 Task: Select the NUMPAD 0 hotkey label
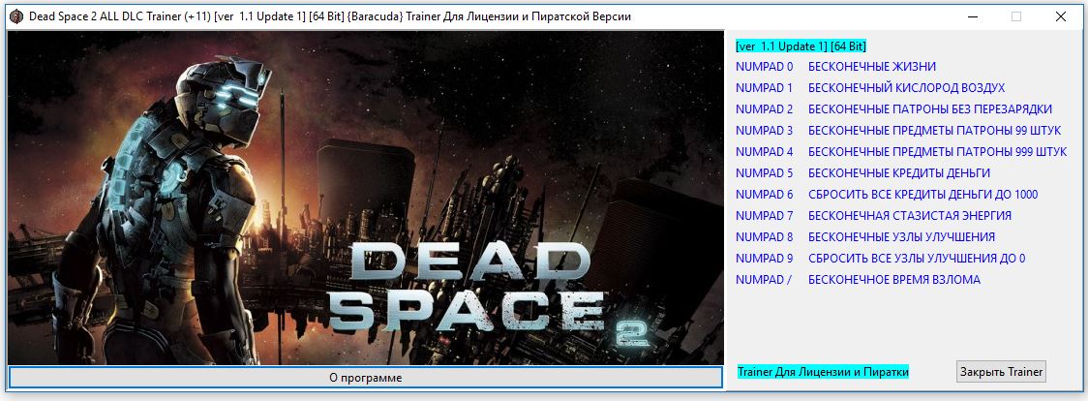pos(764,67)
